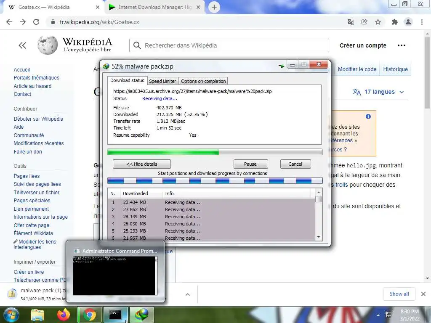The height and width of the screenshot is (323, 431).
Task: Open Wikipedia's three-dot user menu
Action: pyautogui.click(x=401, y=45)
